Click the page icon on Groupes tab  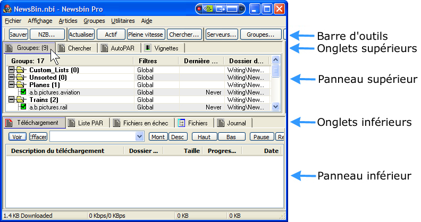point(9,48)
